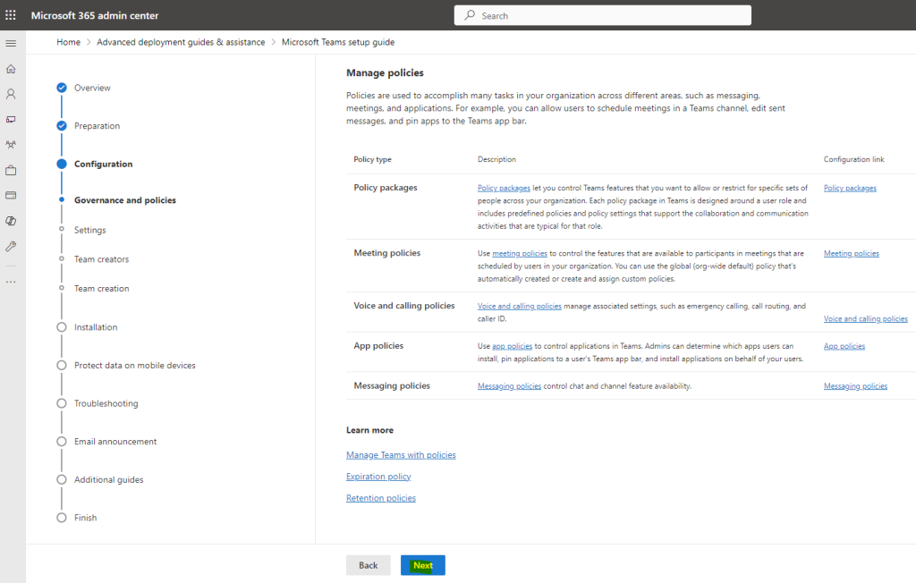Open Advanced deployment guides & assistance breadcrumb

tap(181, 42)
